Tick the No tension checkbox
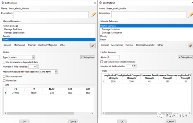 4,81
